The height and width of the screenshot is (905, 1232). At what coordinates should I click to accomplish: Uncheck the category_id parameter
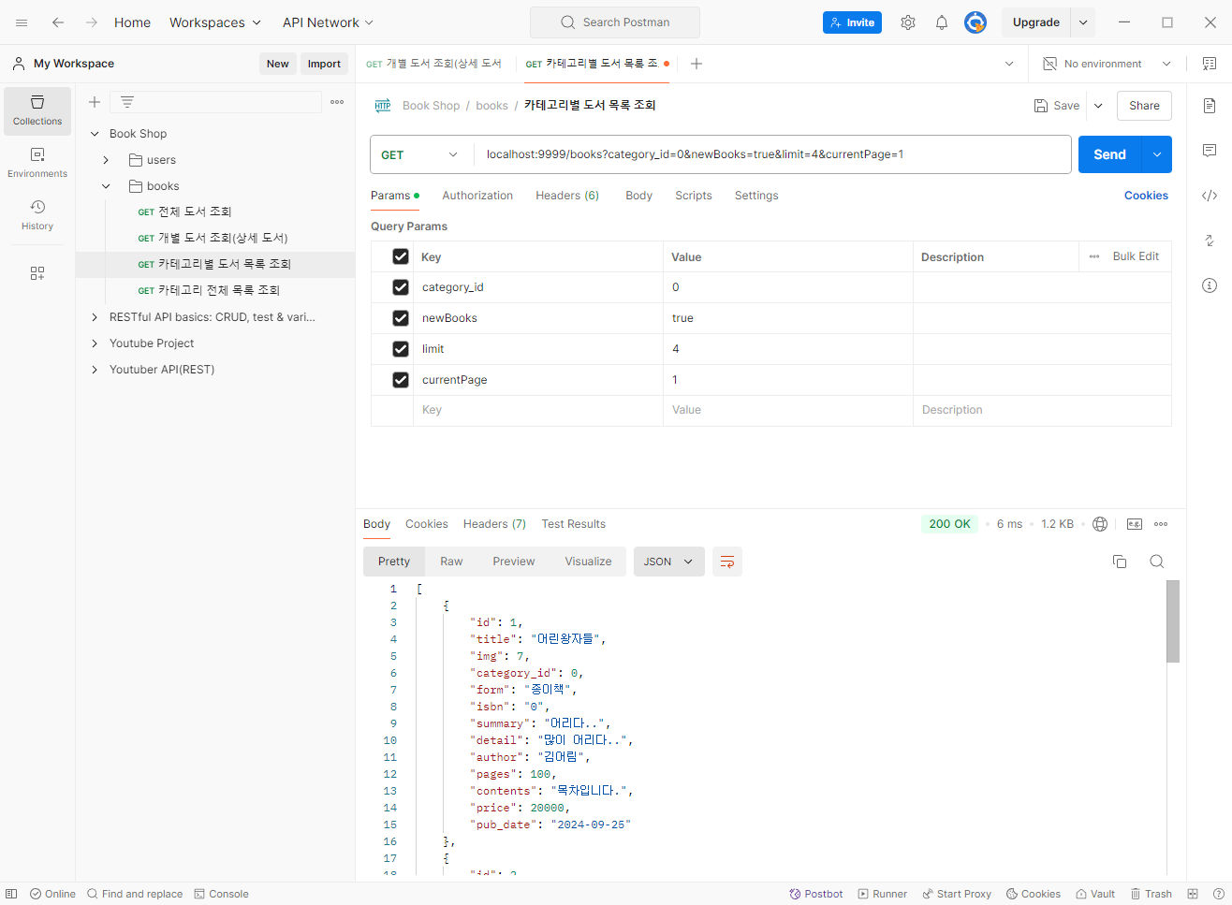click(x=401, y=287)
